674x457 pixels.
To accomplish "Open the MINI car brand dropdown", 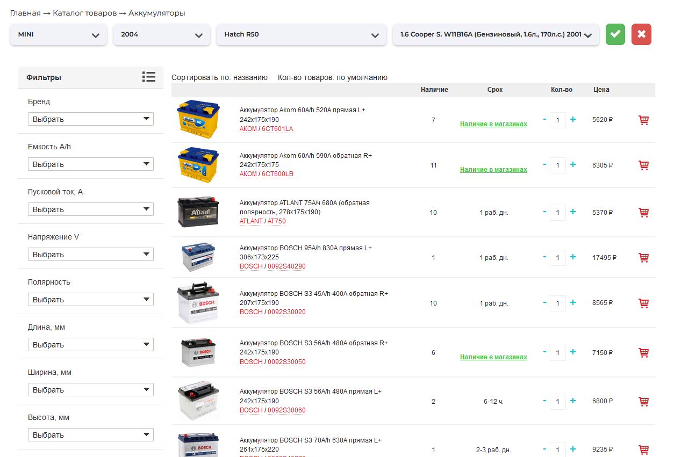I will tap(59, 34).
